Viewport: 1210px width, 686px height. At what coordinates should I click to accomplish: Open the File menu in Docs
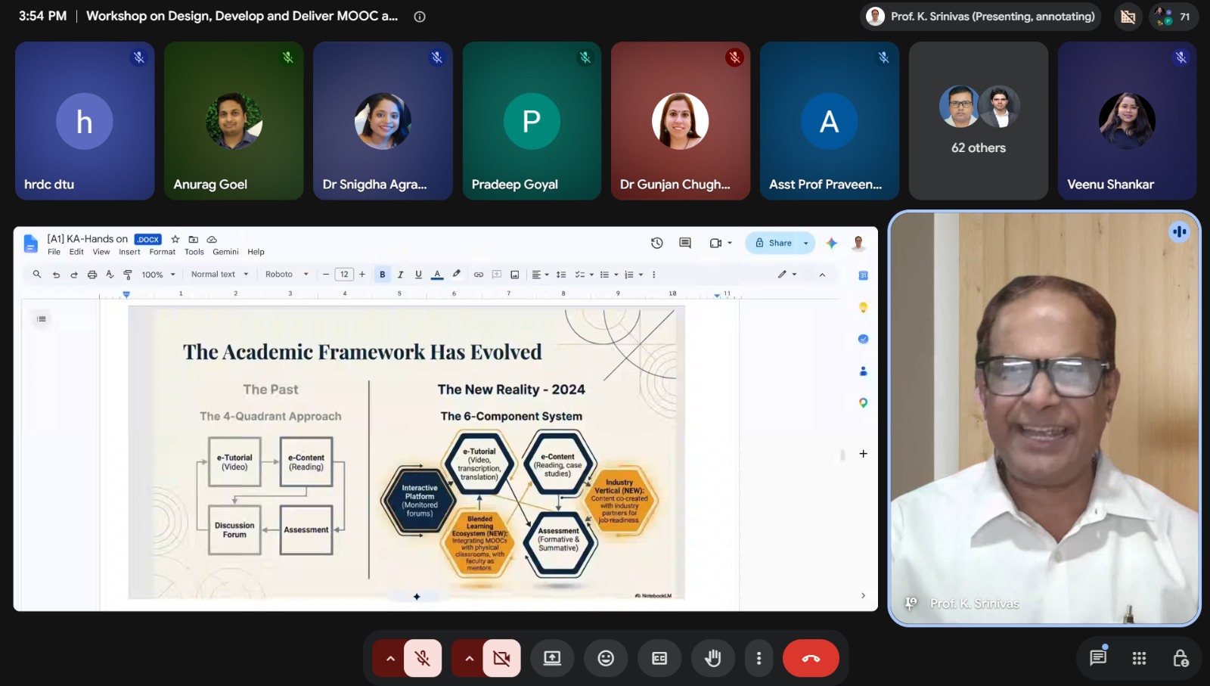[x=54, y=252]
